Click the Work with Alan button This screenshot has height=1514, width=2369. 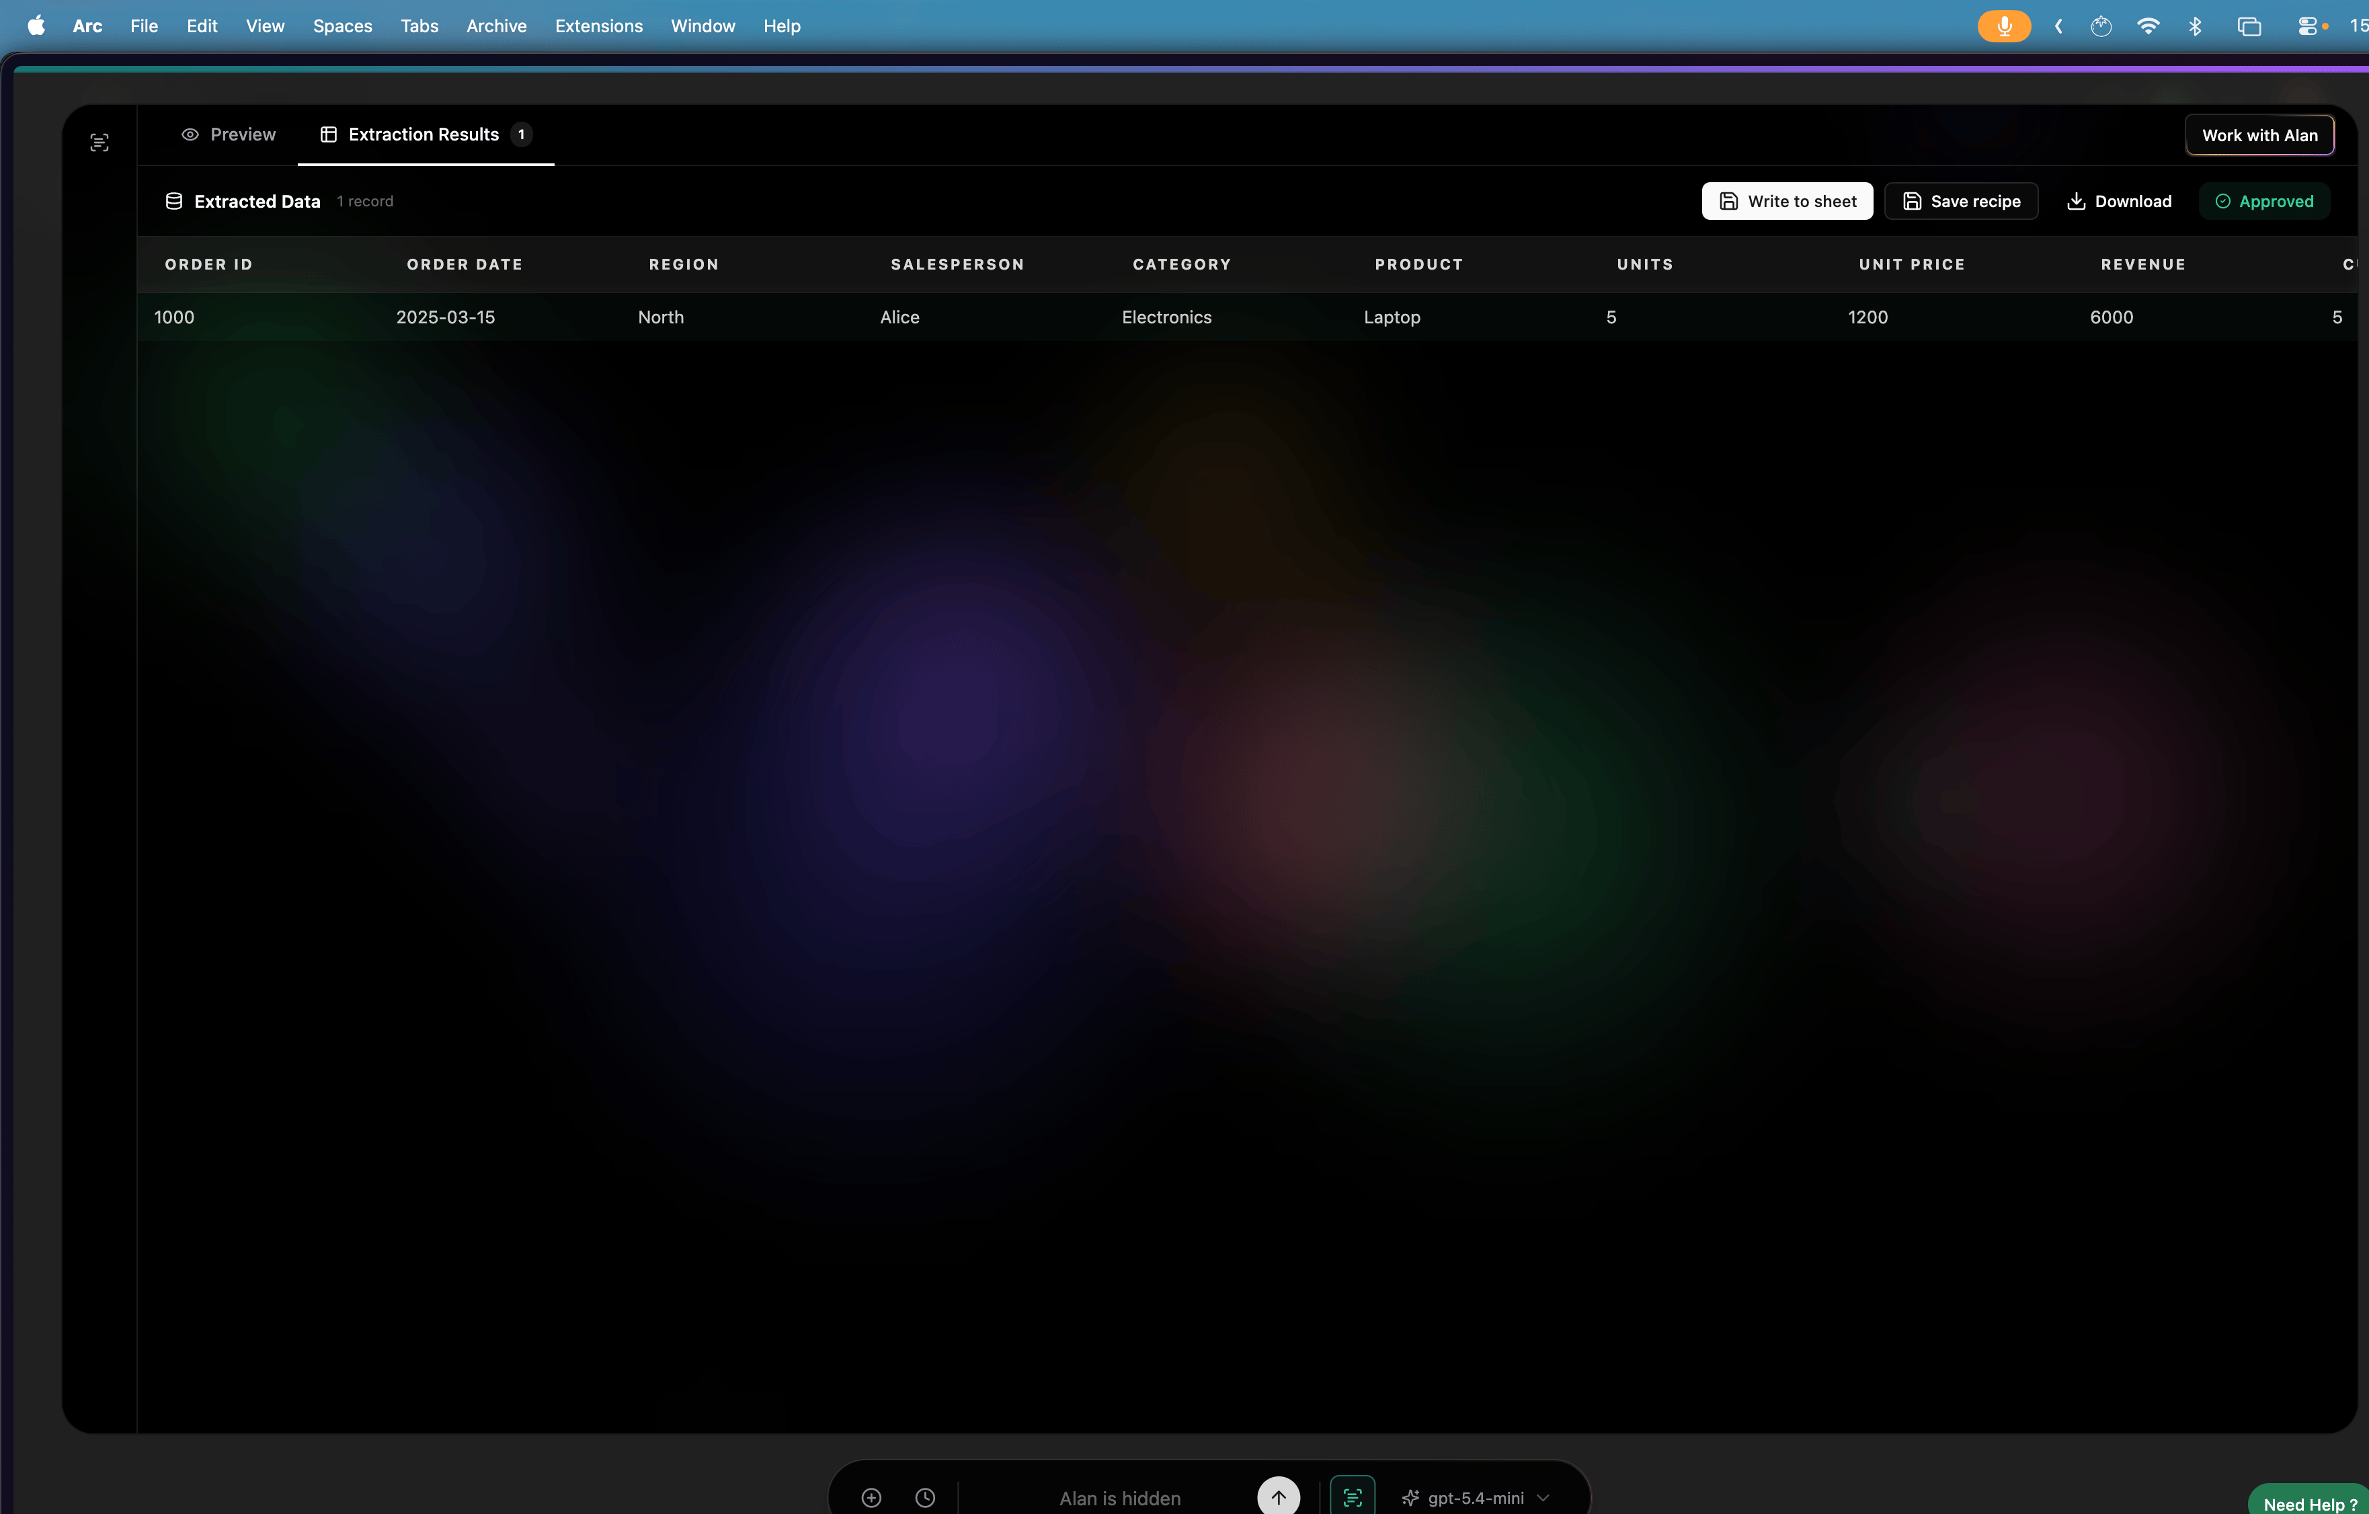2259,136
